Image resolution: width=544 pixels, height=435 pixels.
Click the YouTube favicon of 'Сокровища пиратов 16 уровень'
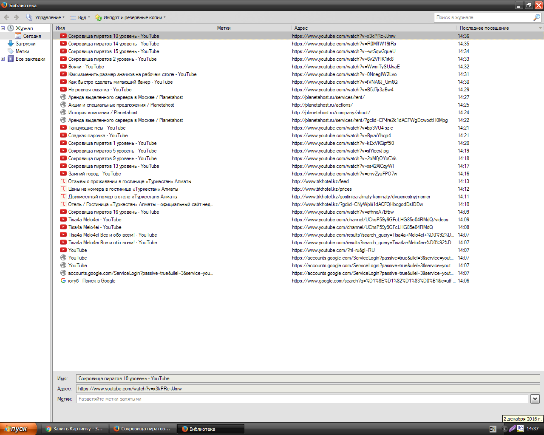point(63,212)
